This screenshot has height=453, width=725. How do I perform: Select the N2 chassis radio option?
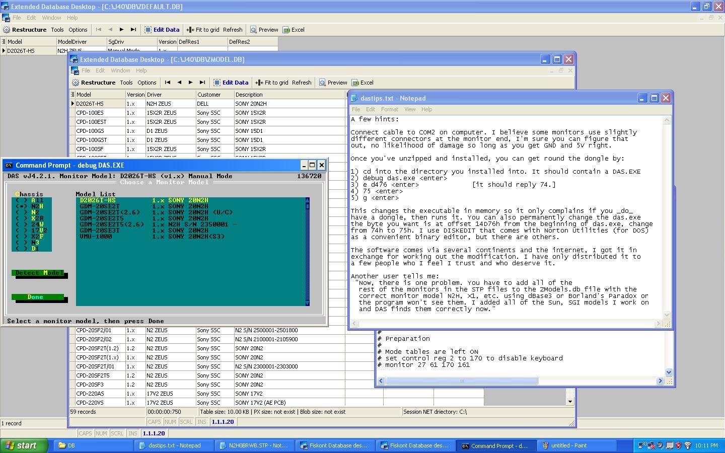22,212
